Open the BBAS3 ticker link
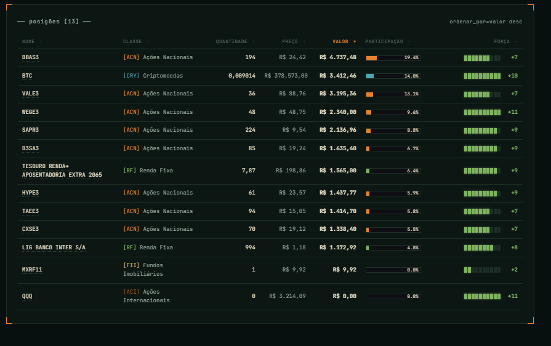This screenshot has height=346, width=551. click(30, 57)
